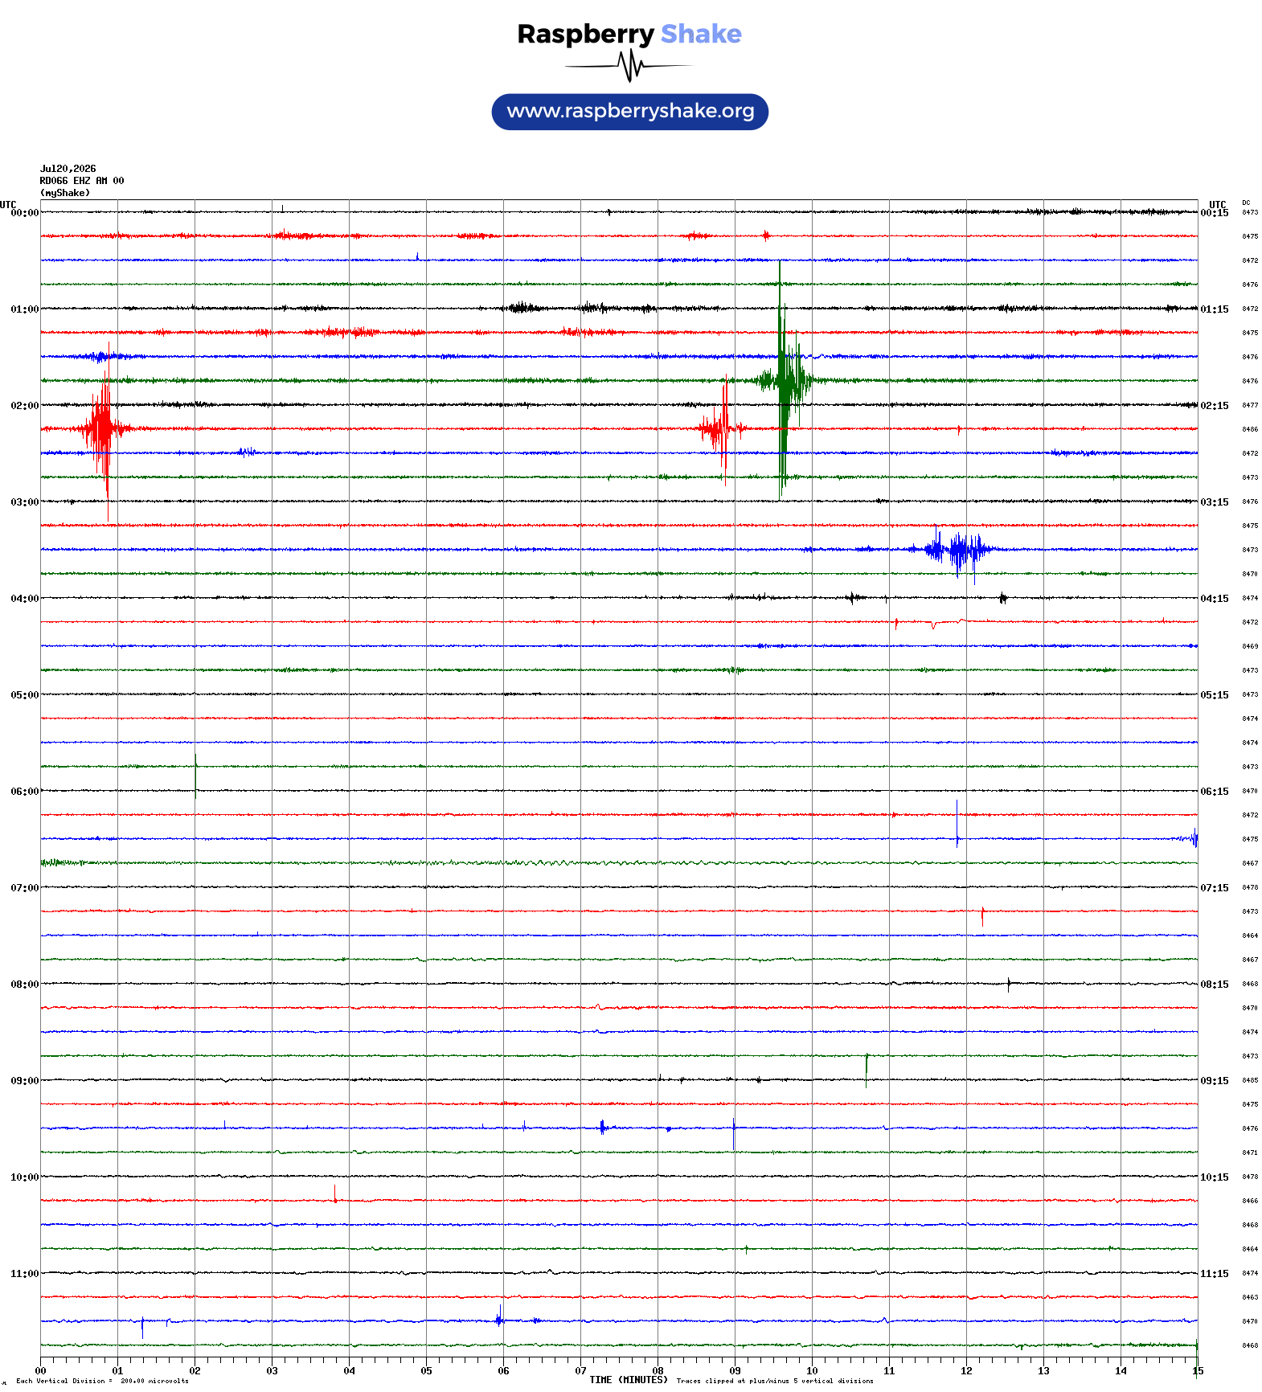
Task: Click the 10:00 row label on the left
Action: (x=25, y=1177)
